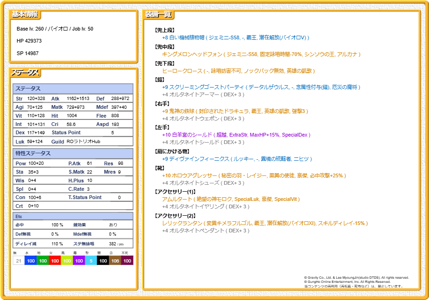The width and height of the screenshot is (429, 300).
Task: Click the Guild name ROラトリオHub
Action: [x=83, y=141]
